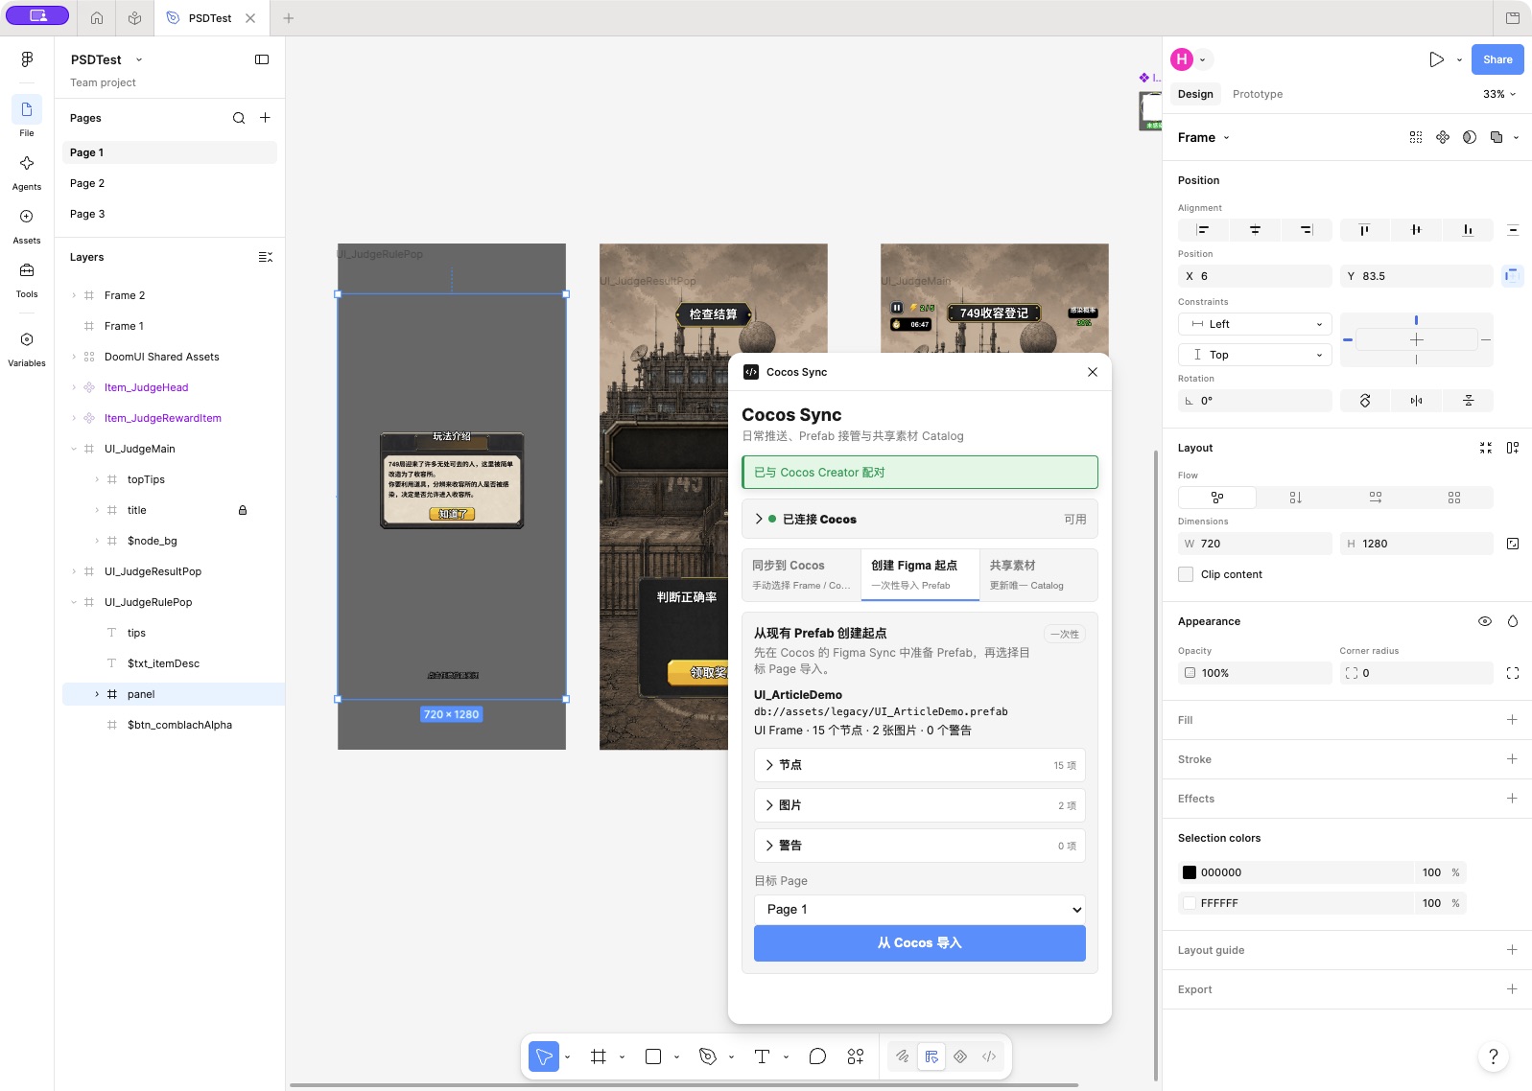
Task: Select the Frame tool in bottom toolbar
Action: (x=599, y=1056)
